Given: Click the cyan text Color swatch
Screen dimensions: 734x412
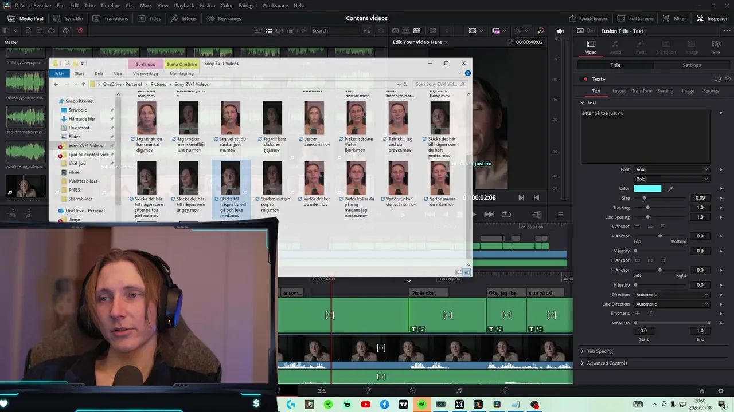Looking at the screenshot, I should [x=647, y=188].
